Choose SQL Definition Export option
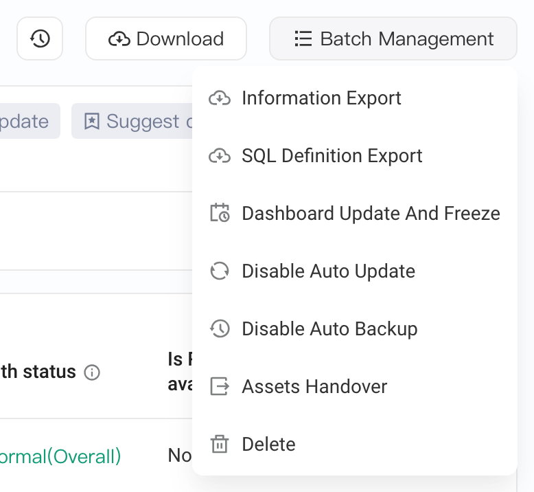The image size is (534, 492). (355, 156)
